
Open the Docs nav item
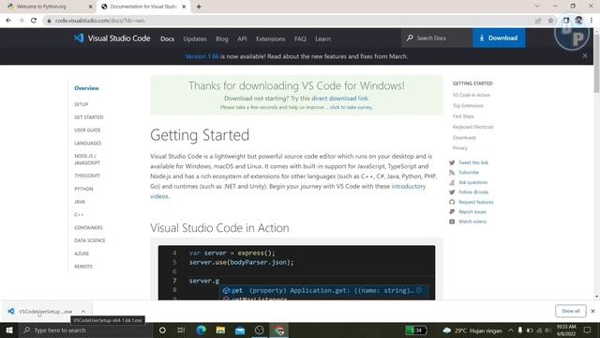167,38
